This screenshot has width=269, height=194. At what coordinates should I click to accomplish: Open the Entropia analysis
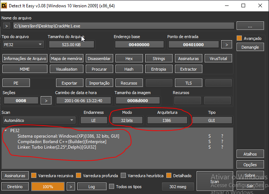[x=158, y=69]
